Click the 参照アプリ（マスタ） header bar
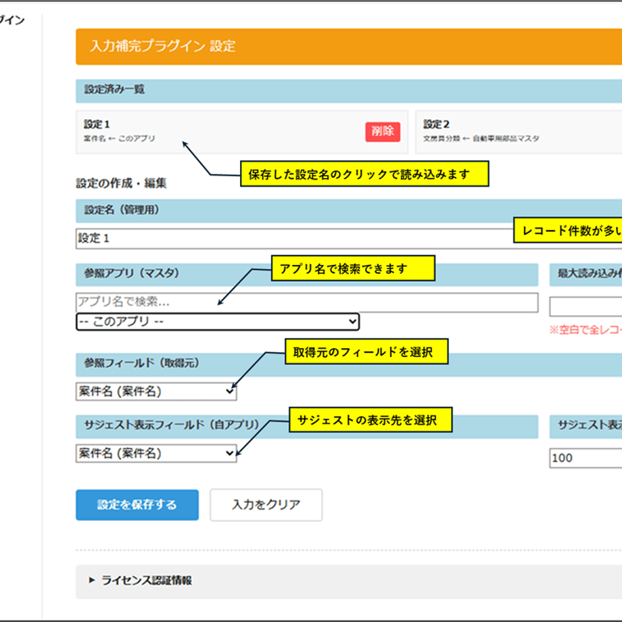 click(x=307, y=274)
